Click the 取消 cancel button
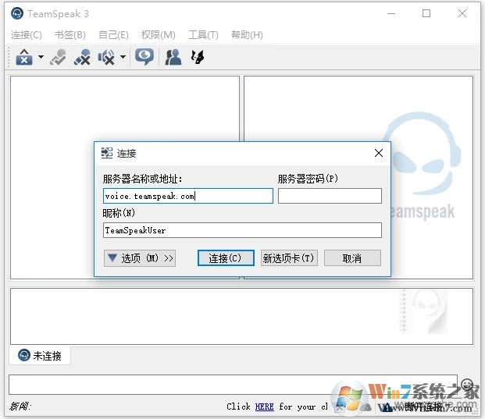485x419 pixels. pyautogui.click(x=352, y=258)
